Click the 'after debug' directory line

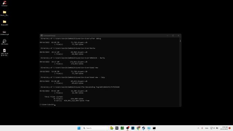tap(71, 39)
